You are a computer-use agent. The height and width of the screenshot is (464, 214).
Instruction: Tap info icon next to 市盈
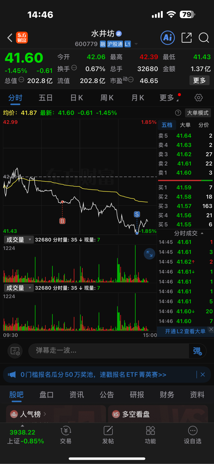131,80
